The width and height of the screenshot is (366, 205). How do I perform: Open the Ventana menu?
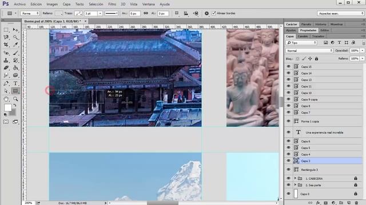tap(149, 4)
